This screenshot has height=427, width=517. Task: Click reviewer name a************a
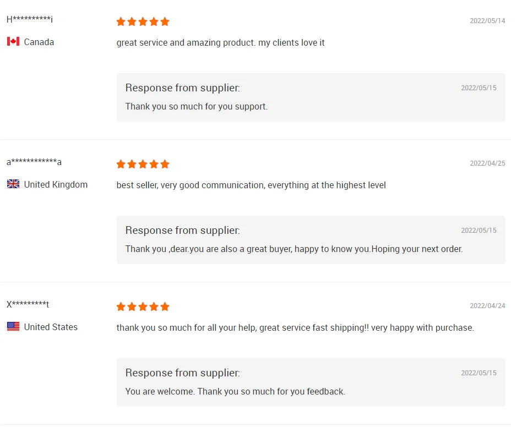pos(34,162)
